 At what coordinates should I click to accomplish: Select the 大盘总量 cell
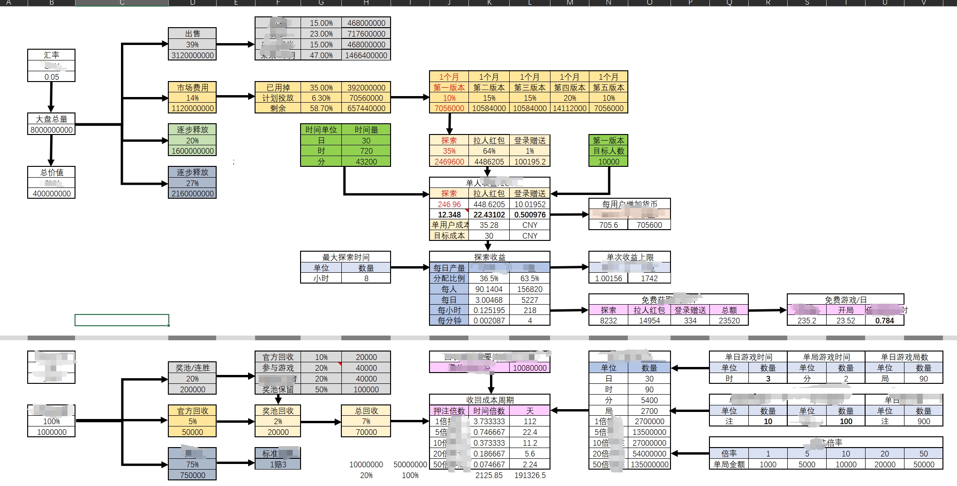pos(52,119)
